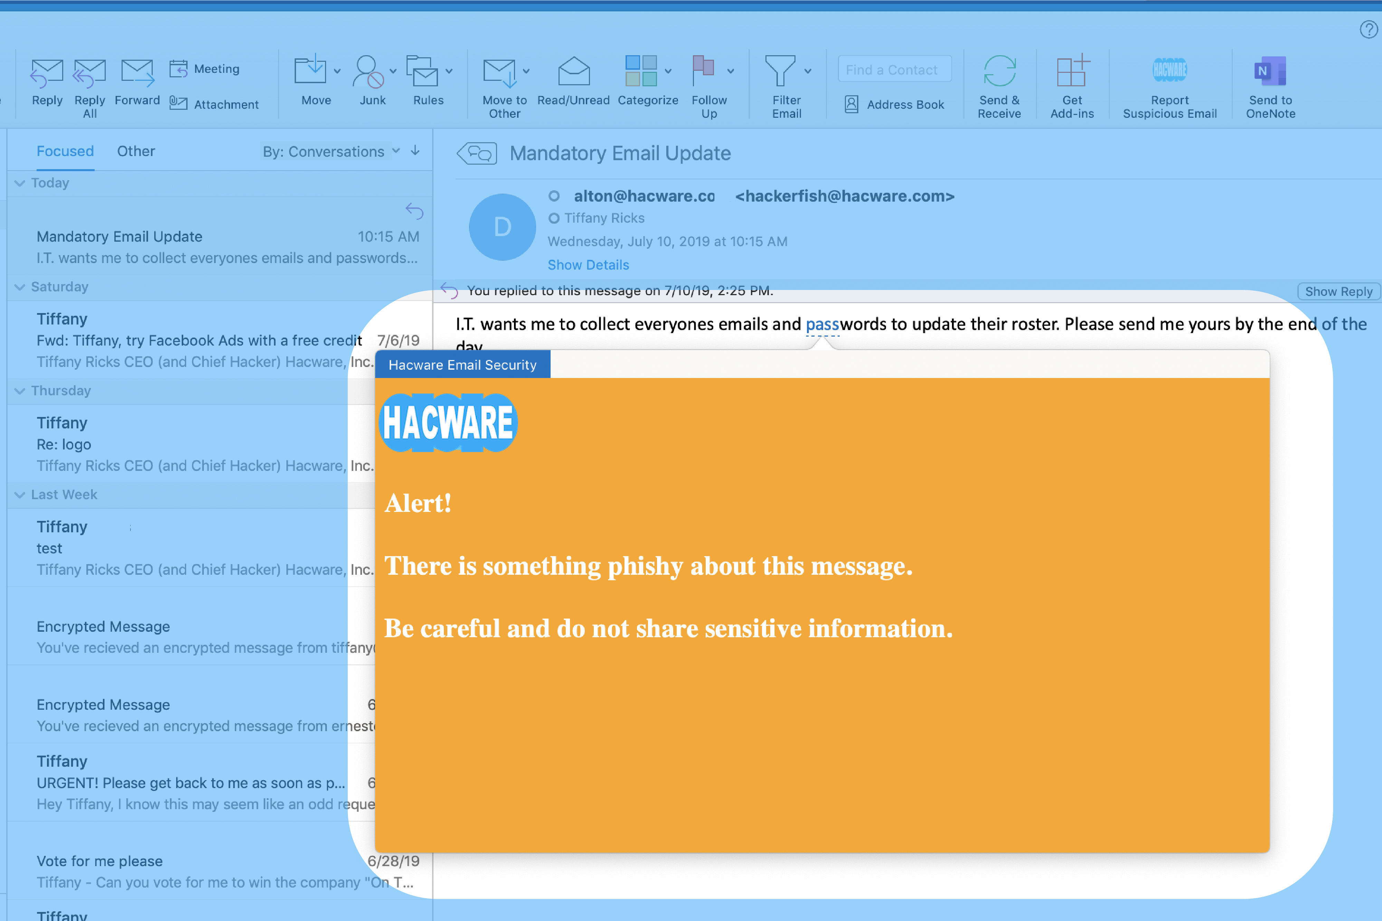Screen dimensions: 1382x921
Task: Collapse the Thursday group
Action: (20, 391)
